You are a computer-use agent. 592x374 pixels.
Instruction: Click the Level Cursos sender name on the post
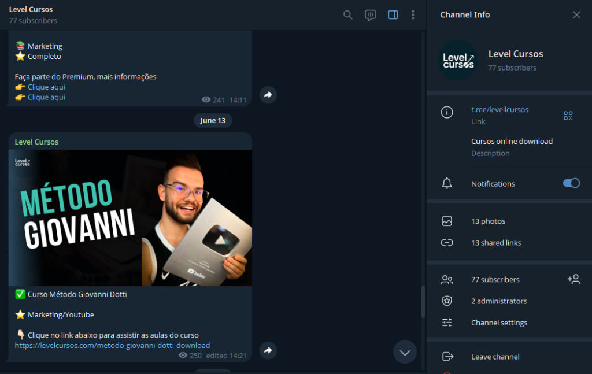point(36,142)
